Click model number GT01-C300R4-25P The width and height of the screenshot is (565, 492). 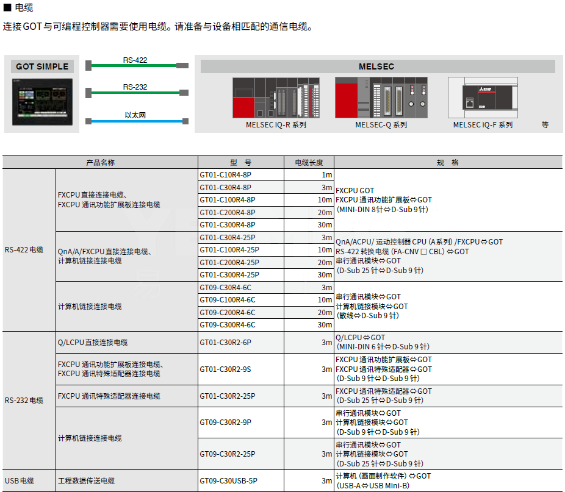229,275
